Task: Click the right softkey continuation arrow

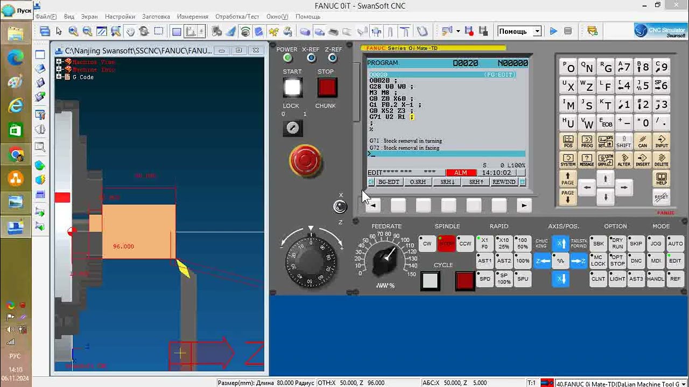Action: click(x=524, y=205)
